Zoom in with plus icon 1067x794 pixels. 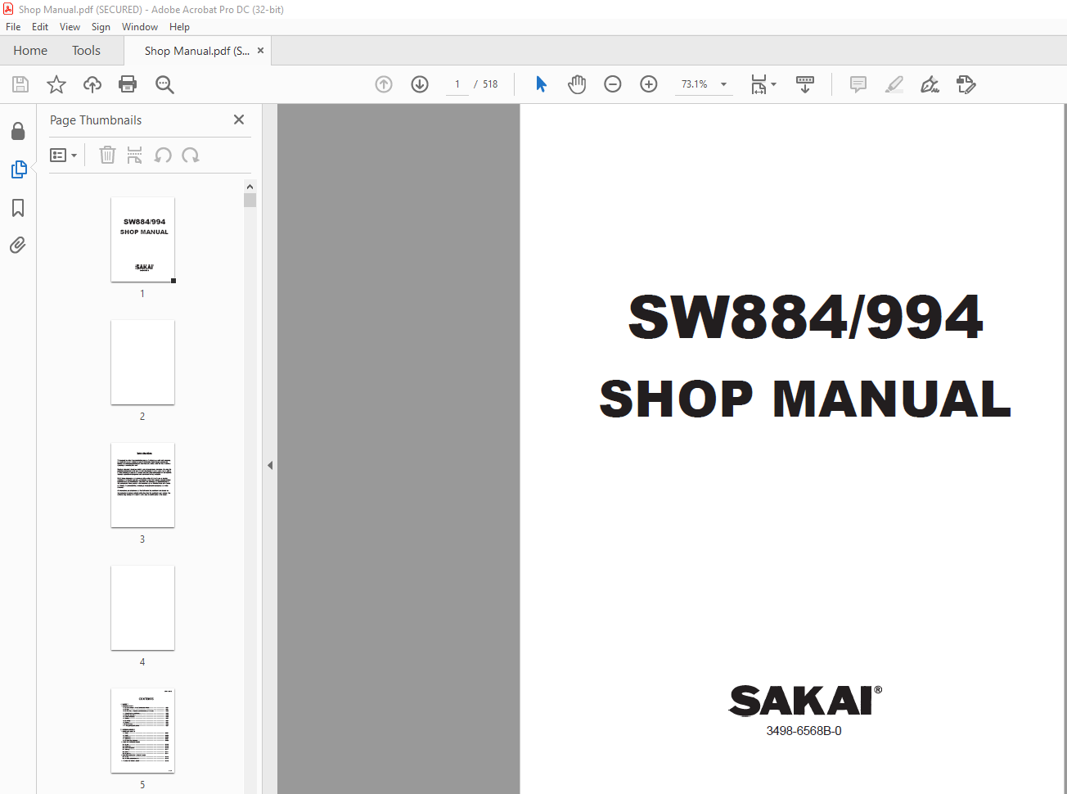649,84
